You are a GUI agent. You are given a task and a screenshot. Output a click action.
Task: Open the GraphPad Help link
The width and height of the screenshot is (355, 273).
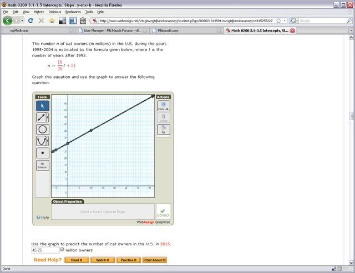point(43,217)
